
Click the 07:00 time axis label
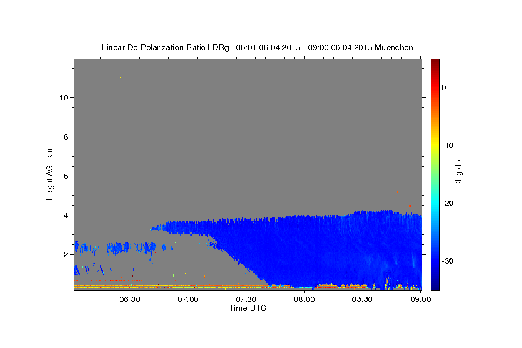pyautogui.click(x=188, y=299)
